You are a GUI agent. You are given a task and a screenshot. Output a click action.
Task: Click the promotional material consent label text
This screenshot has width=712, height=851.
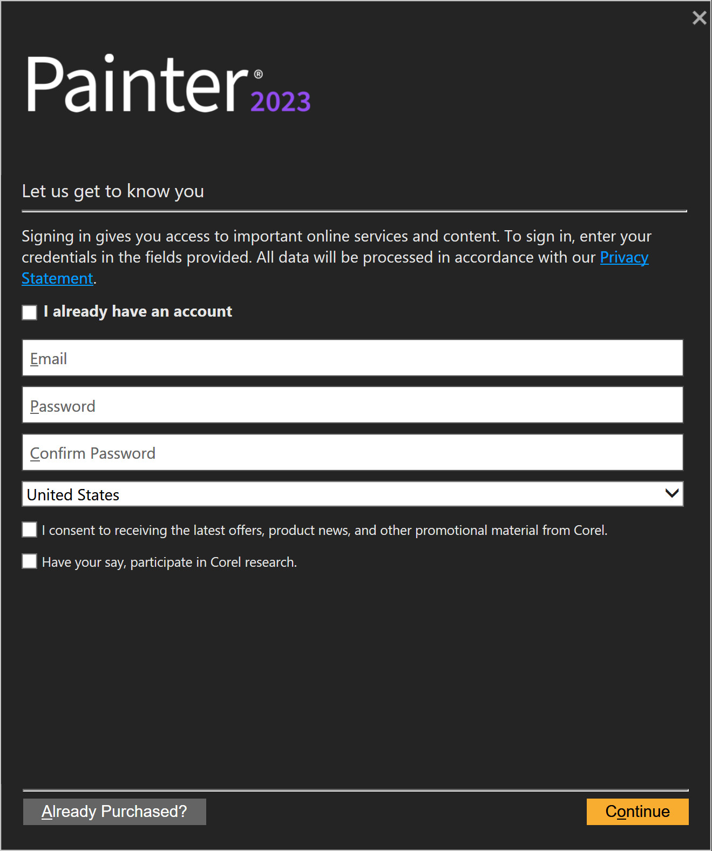324,530
